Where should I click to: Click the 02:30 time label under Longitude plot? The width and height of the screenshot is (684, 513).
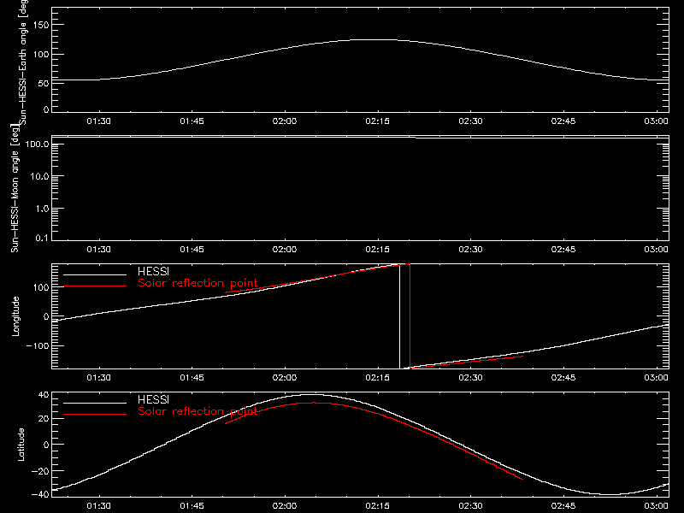(470, 377)
